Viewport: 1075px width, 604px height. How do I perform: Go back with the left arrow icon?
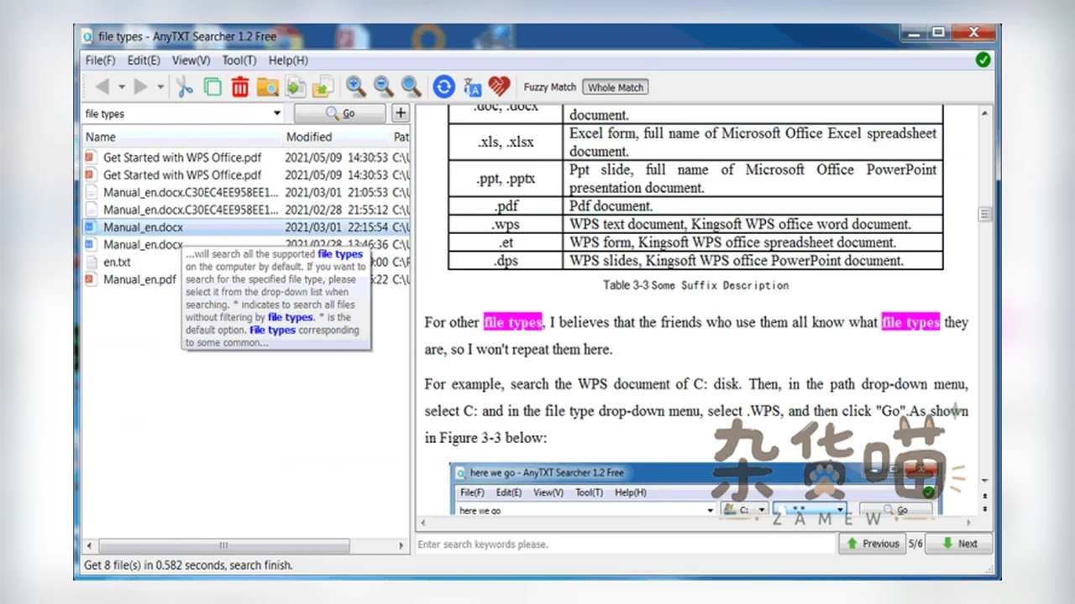(102, 86)
